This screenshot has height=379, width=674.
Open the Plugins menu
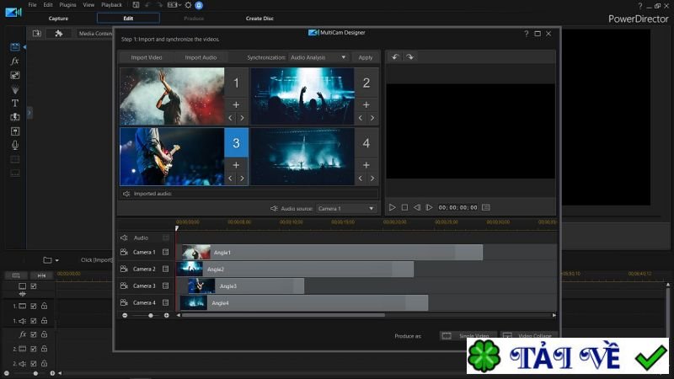coord(67,5)
